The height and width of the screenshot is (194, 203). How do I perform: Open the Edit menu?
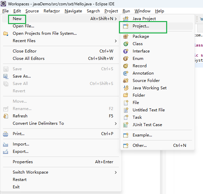(x=17, y=11)
